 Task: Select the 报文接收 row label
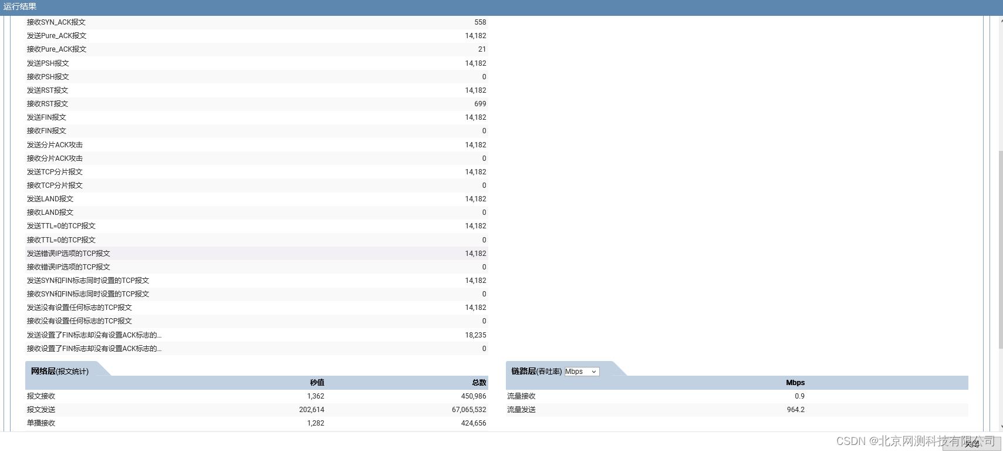click(x=41, y=396)
